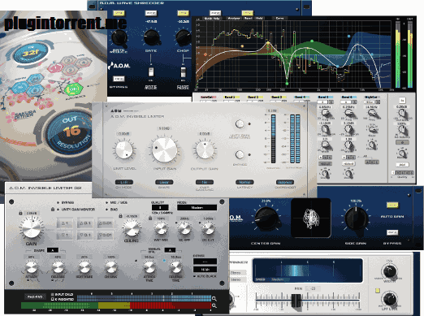Click the OUT 16 RESOLUTION dial in Sakura Dither
424x316 pixels.
pos(70,132)
